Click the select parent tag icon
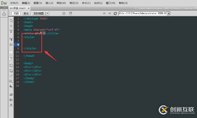The width and height of the screenshot is (197, 118). coord(11,39)
